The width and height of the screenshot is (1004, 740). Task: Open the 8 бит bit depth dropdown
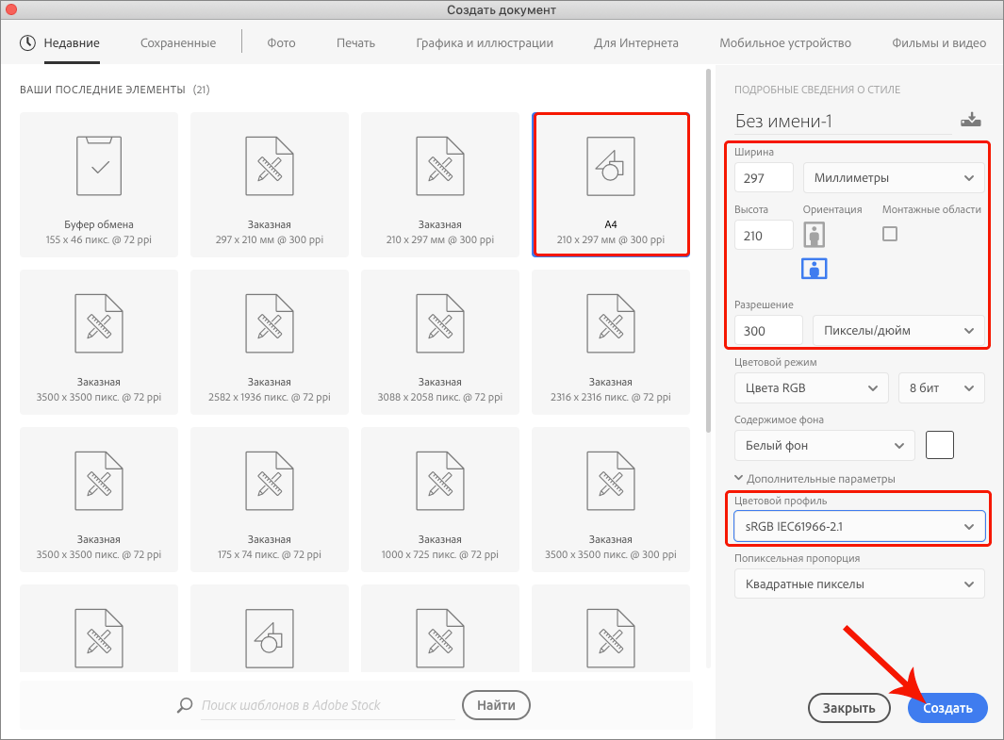[940, 387]
